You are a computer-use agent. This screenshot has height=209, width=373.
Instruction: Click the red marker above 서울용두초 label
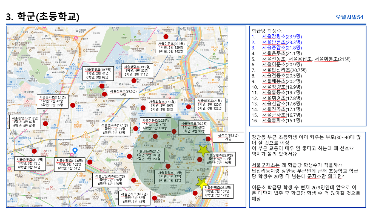coord(34,151)
